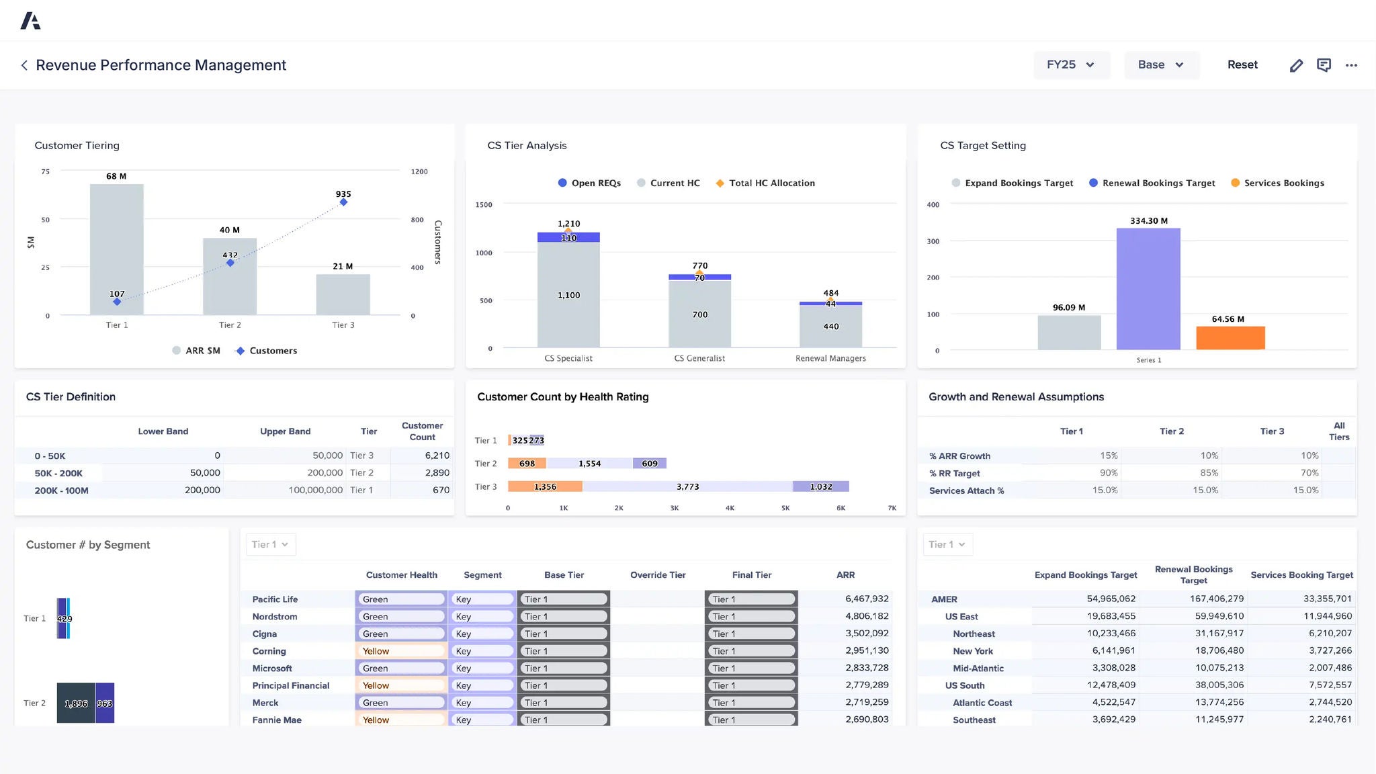
Task: Select the Revenue Performance Management title link
Action: click(x=161, y=65)
